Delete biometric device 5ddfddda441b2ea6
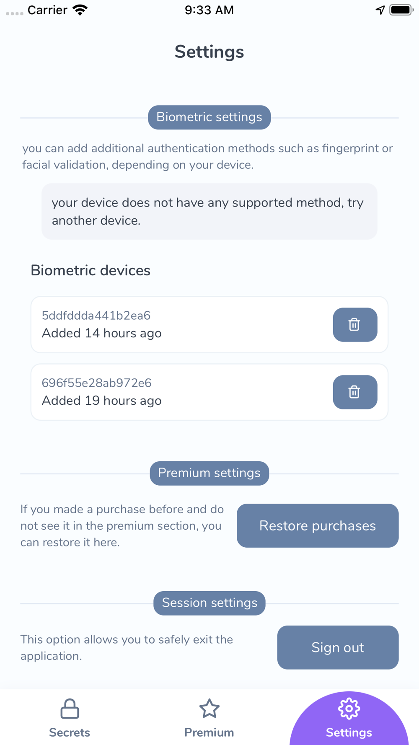The width and height of the screenshot is (419, 745). (355, 325)
